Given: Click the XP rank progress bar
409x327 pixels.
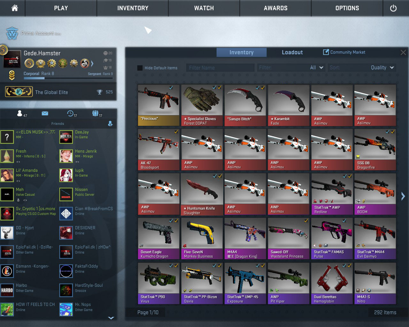Looking at the screenshot, I should [68, 78].
